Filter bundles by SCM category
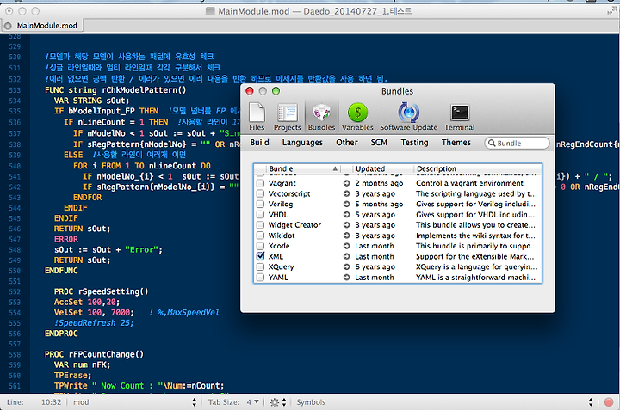Screen dimensions: 620x410 pyautogui.click(x=379, y=143)
